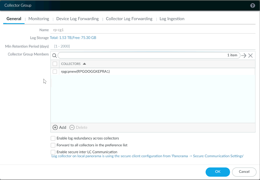Click the Log Storage total and free link
Screen dimensions: 260x180
point(73,38)
